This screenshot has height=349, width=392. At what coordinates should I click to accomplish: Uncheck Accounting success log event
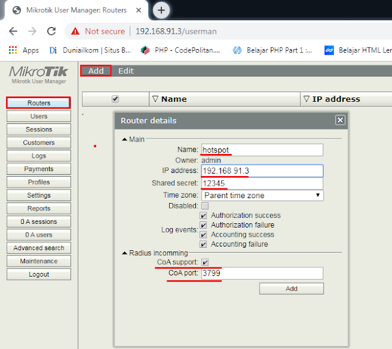[x=203, y=234]
